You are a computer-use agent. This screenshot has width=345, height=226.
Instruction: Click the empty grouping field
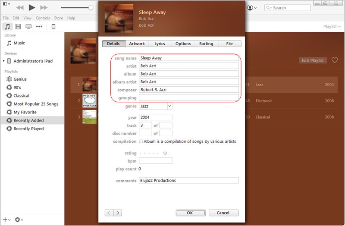tap(188, 97)
